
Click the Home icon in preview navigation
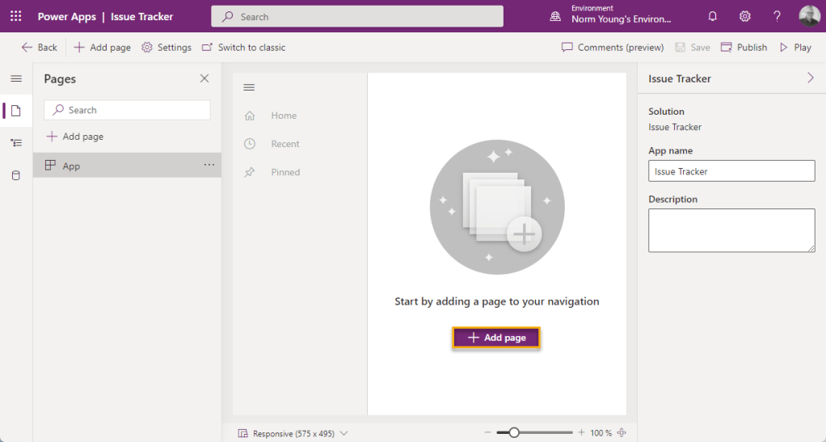(250, 116)
